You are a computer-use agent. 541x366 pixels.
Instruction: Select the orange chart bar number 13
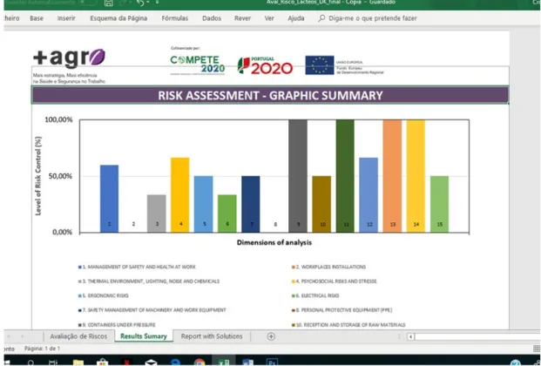[x=392, y=176]
